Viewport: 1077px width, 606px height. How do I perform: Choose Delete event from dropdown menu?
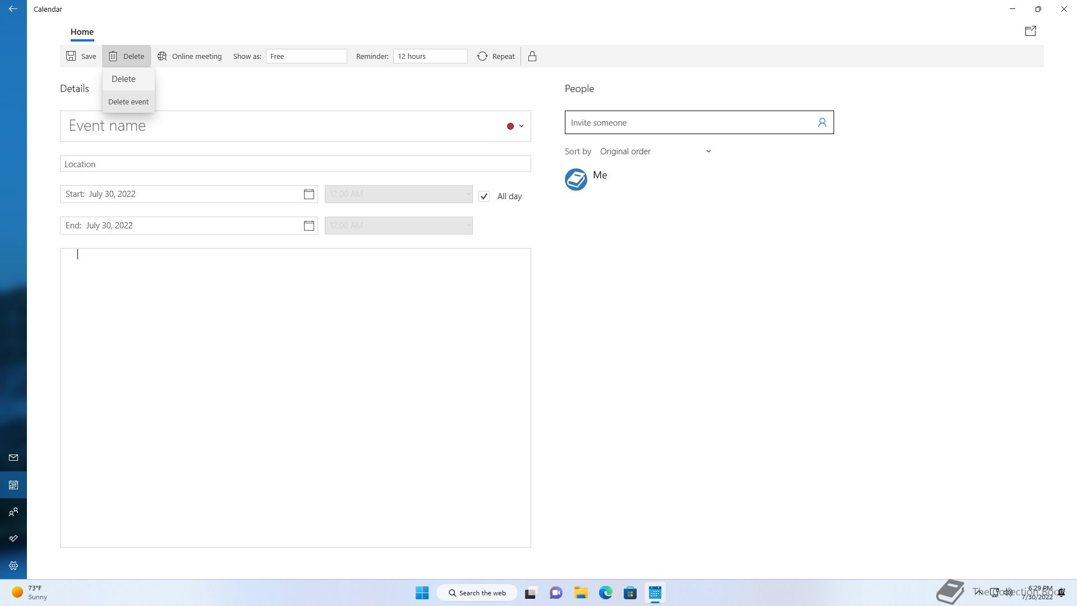(128, 102)
